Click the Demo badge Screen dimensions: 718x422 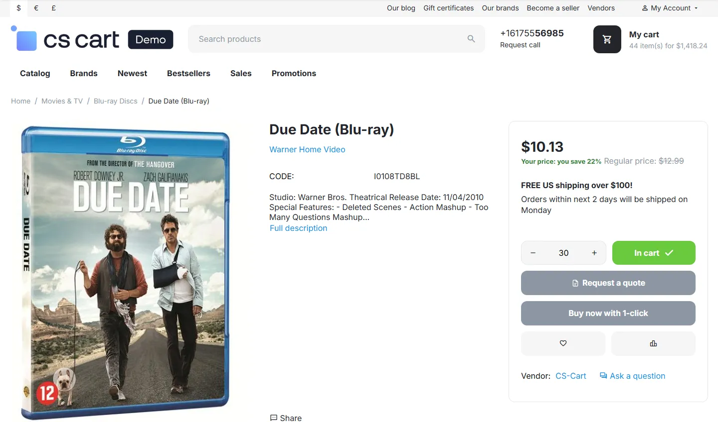point(151,39)
